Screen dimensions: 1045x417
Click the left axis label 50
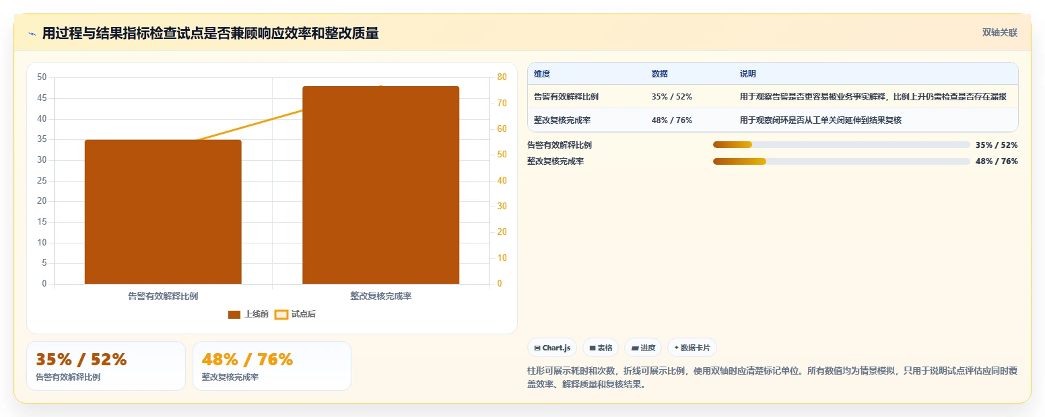[42, 77]
